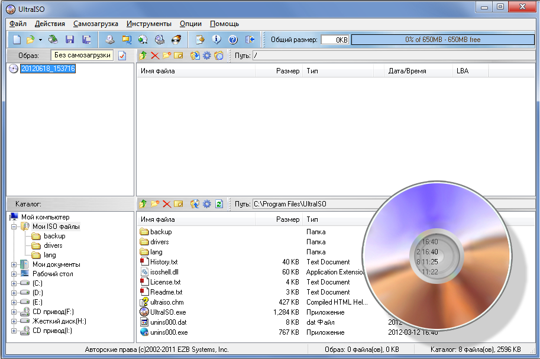Click the Rename icon in image pane toolbar
540x359 pixels.
click(179, 56)
